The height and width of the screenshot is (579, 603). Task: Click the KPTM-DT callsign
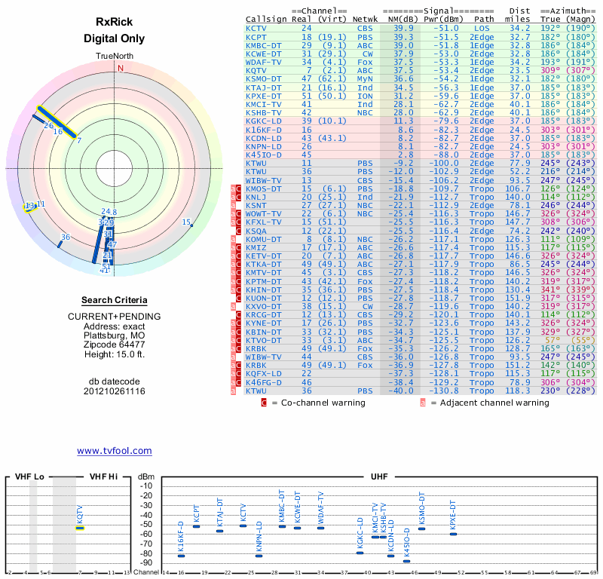(x=264, y=282)
